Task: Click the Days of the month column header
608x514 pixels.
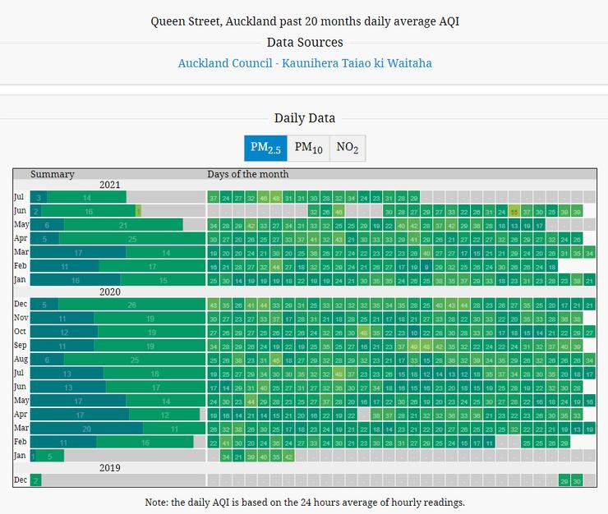Action: 247,174
